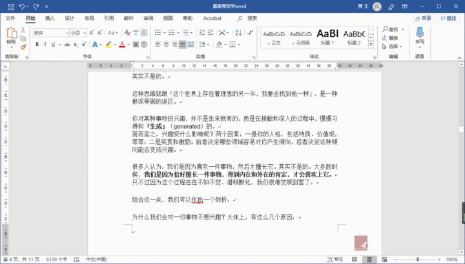The height and width of the screenshot is (264, 465).
Task: Click the Share button
Action: point(424,18)
